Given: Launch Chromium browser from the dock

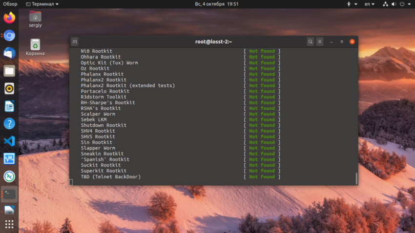Looking at the screenshot, I should coord(9,36).
